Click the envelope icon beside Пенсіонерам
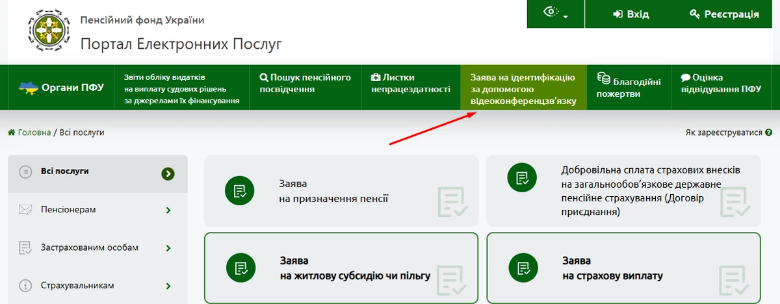780x304 pixels. point(25,210)
